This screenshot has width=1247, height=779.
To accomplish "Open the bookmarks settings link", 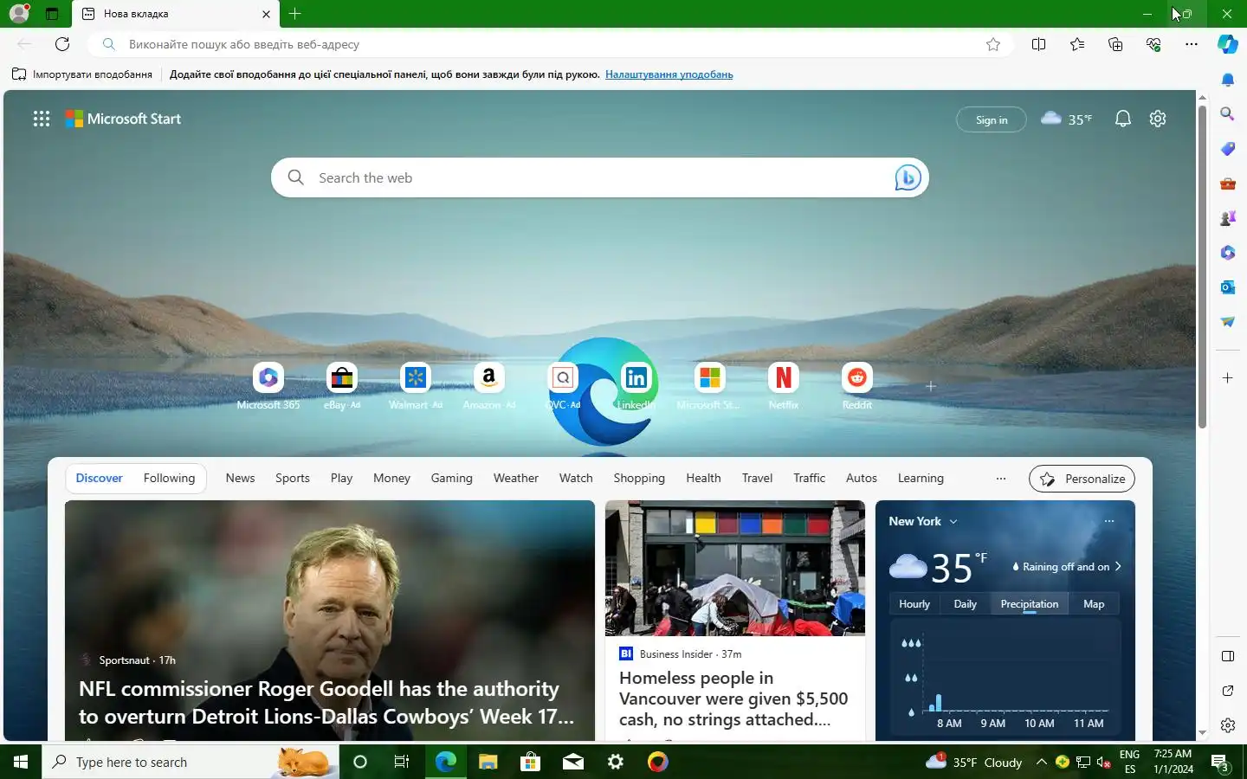I will pyautogui.click(x=669, y=74).
